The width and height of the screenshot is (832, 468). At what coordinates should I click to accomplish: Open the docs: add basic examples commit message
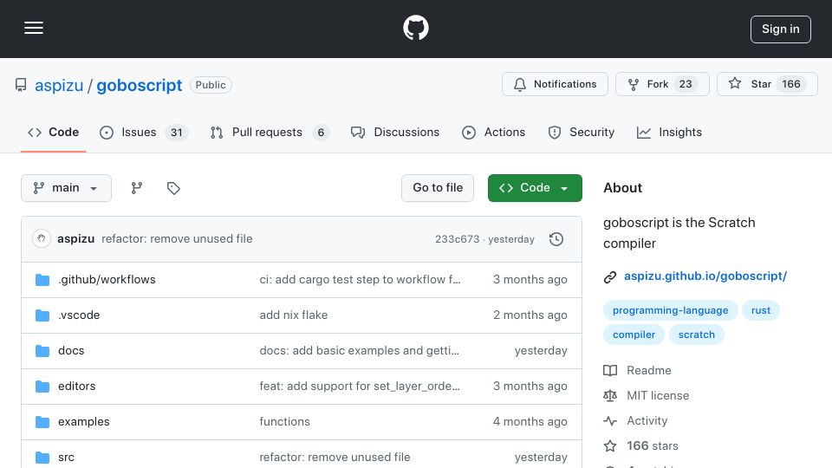tap(359, 351)
